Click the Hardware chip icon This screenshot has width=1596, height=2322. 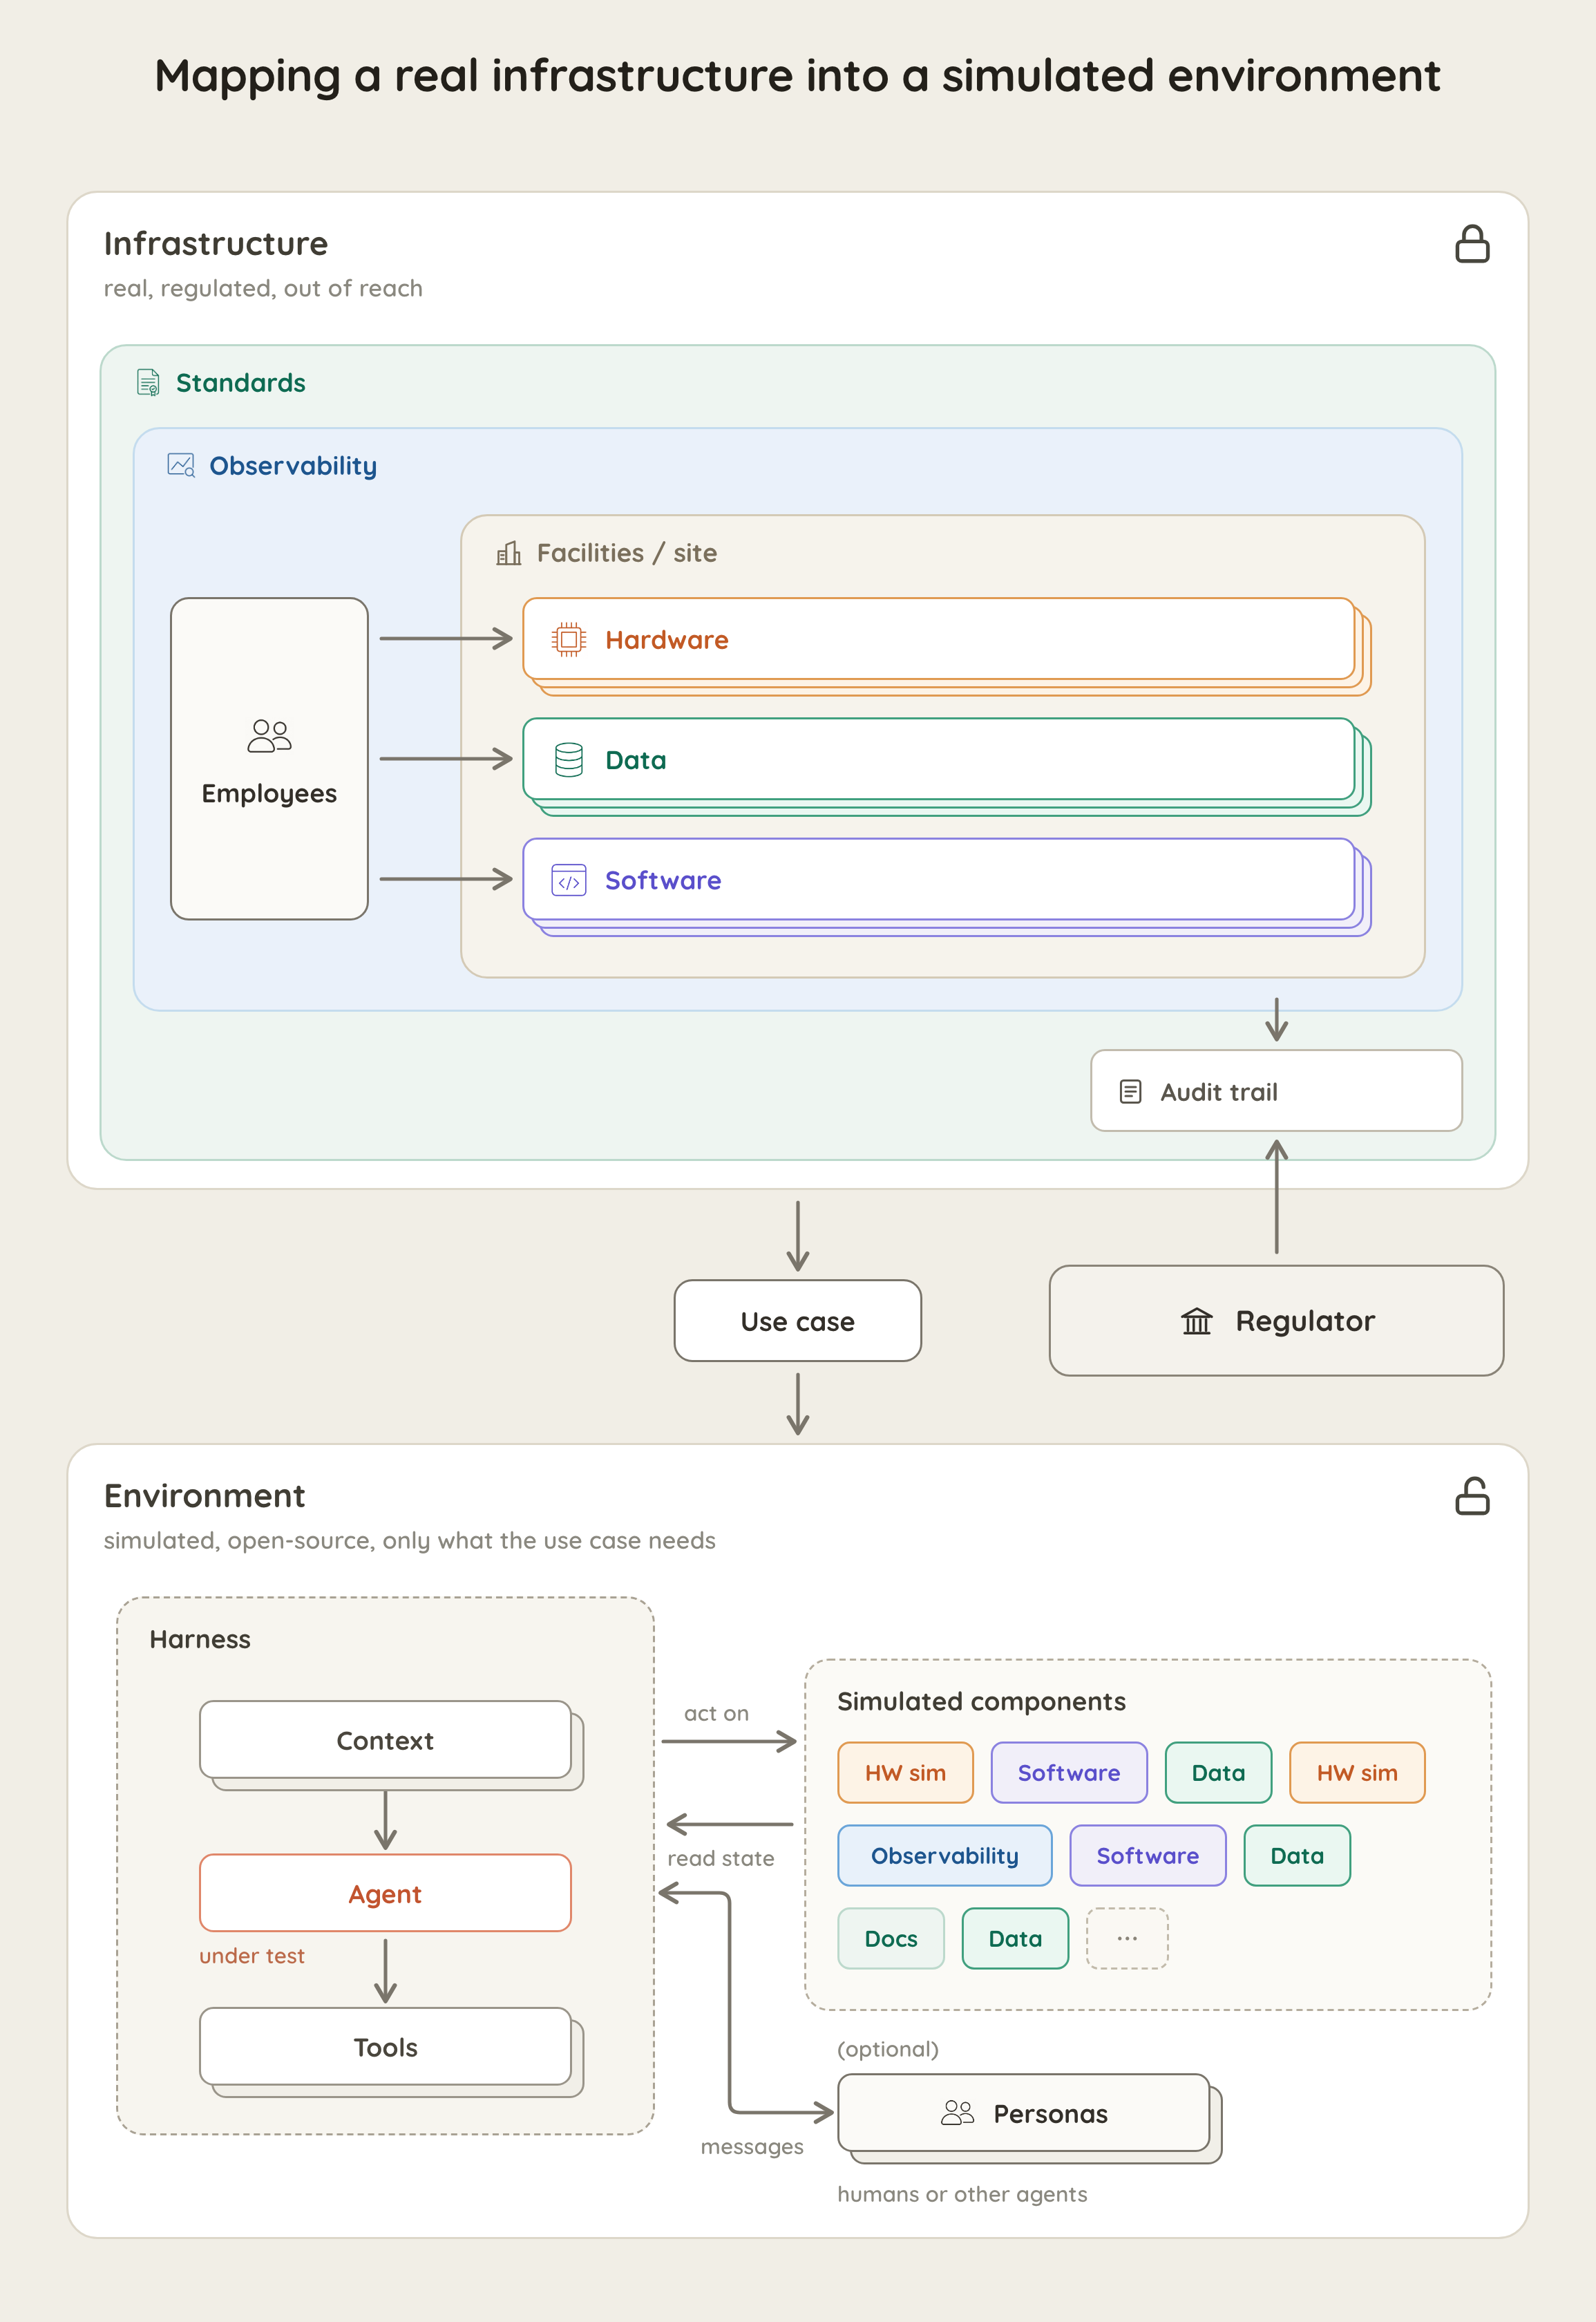point(569,639)
